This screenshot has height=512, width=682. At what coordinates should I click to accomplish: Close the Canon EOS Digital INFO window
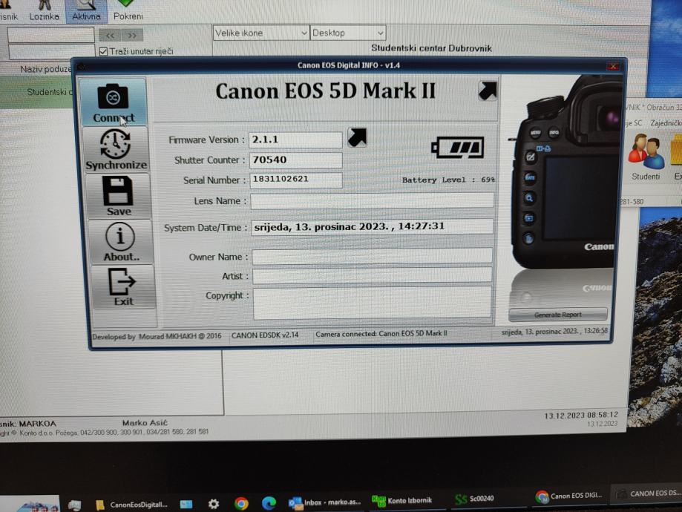pyautogui.click(x=613, y=66)
